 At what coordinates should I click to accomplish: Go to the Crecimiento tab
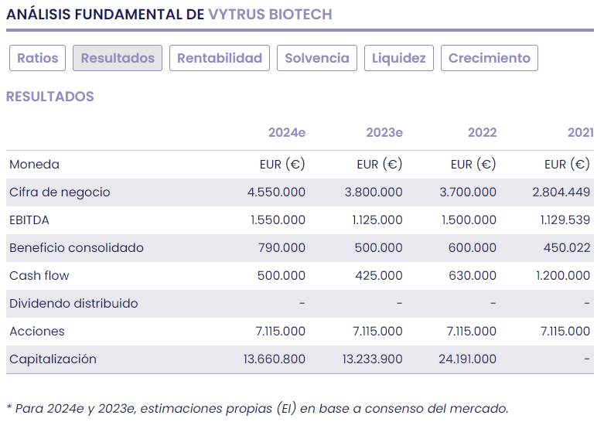pyautogui.click(x=490, y=58)
